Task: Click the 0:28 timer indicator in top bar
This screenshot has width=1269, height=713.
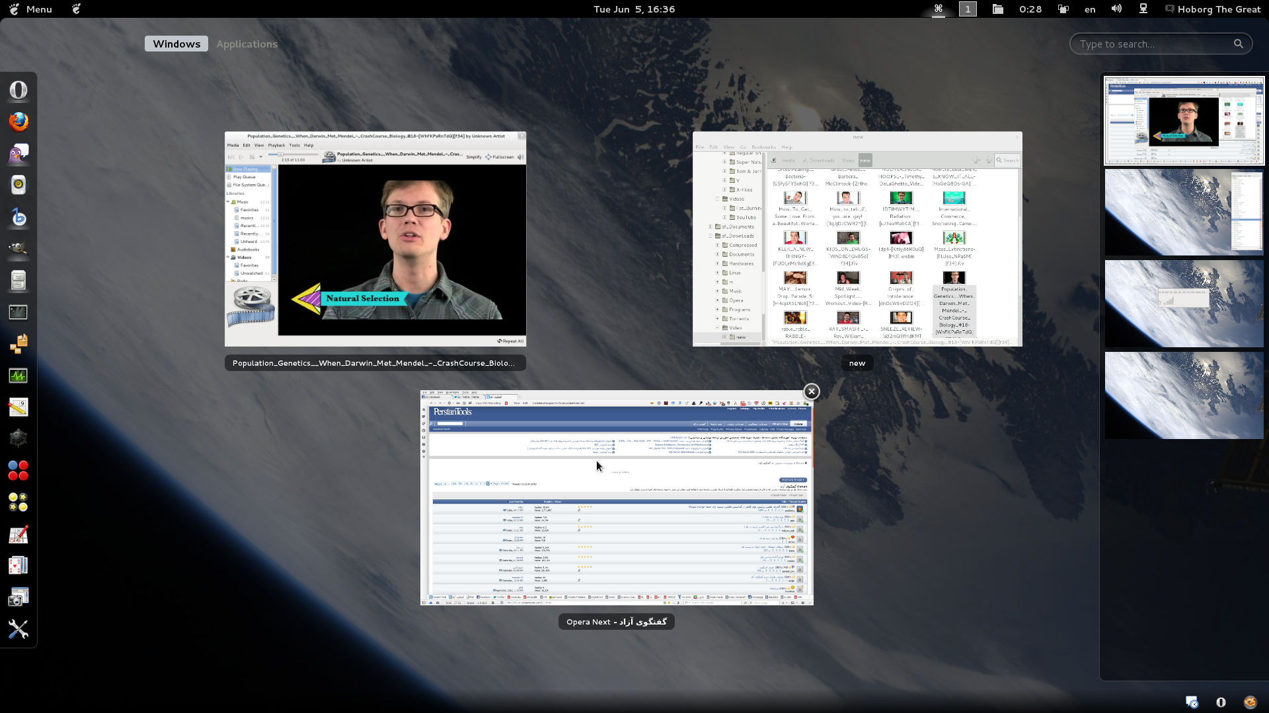Action: [1030, 9]
